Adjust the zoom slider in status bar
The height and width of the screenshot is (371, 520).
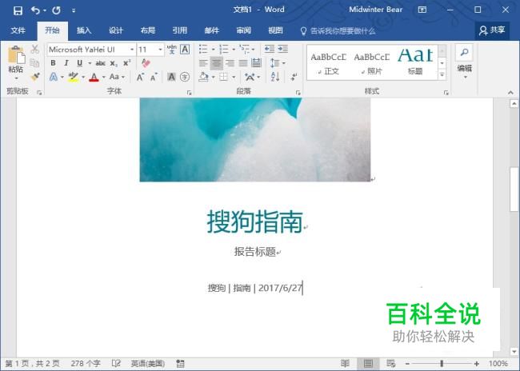[442, 364]
